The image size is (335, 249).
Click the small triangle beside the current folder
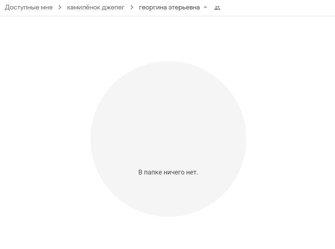click(205, 8)
